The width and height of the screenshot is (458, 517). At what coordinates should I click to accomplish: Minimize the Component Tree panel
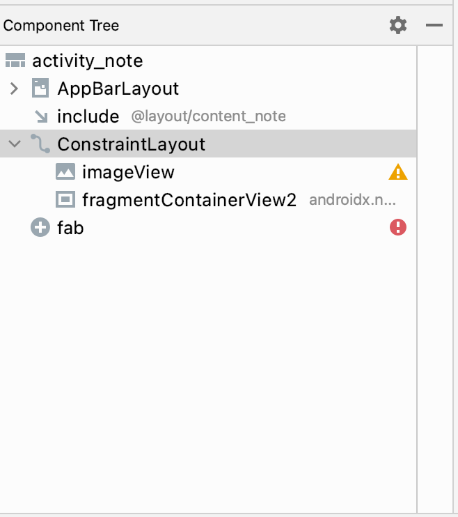click(434, 26)
